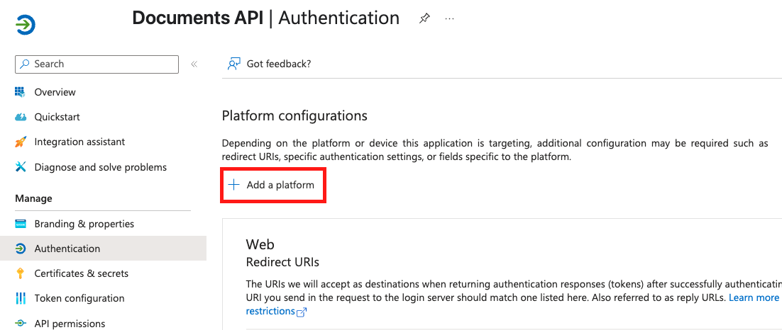
Task: Click the Got feedback person icon
Action: [x=234, y=64]
